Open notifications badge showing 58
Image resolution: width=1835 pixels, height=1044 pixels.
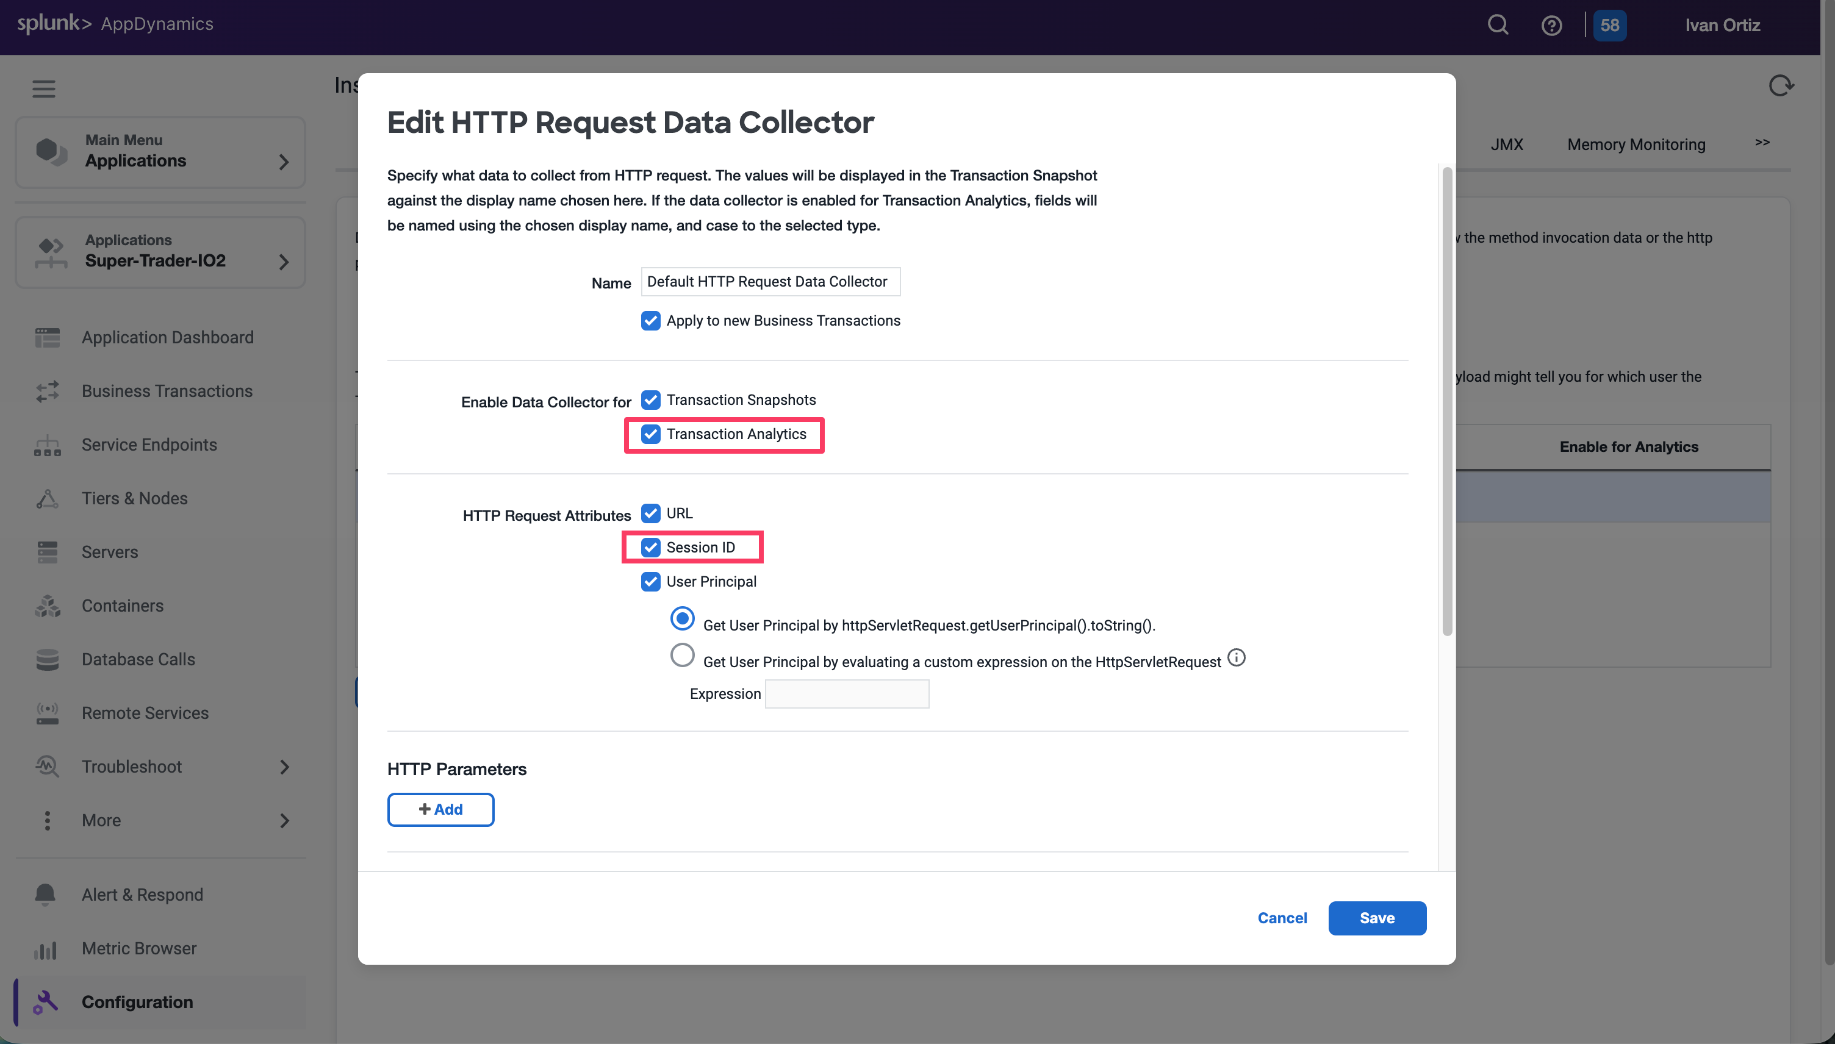pyautogui.click(x=1609, y=26)
